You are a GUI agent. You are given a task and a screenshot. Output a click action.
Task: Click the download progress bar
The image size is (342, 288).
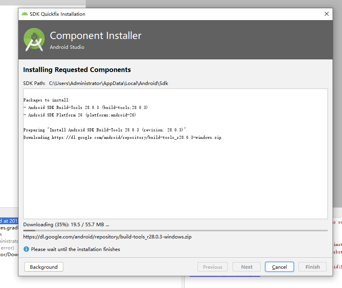coord(176,230)
